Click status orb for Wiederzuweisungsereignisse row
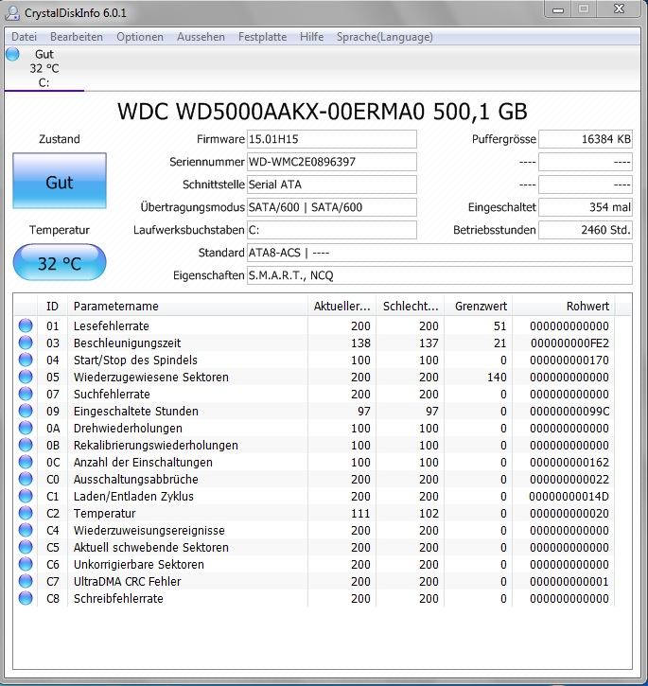 coord(26,530)
